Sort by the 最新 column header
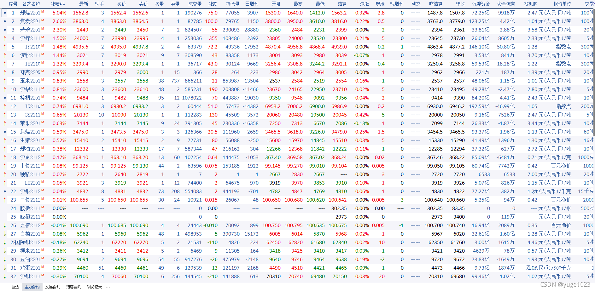 tap(84, 4)
